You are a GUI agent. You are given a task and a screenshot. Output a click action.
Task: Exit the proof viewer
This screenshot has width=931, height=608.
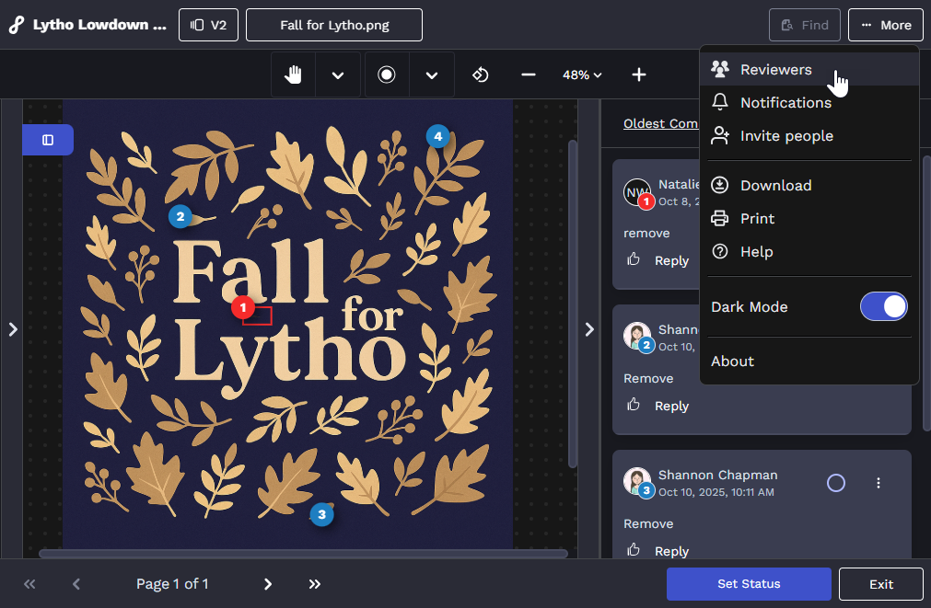coord(881,584)
